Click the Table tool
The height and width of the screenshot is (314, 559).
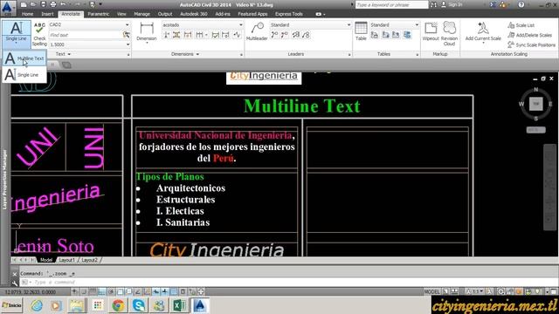coord(361,31)
